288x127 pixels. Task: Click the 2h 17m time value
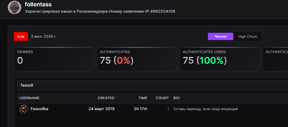(141, 109)
